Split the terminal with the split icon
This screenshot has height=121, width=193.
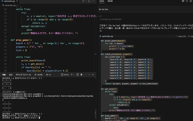pyautogui.click(x=78, y=75)
